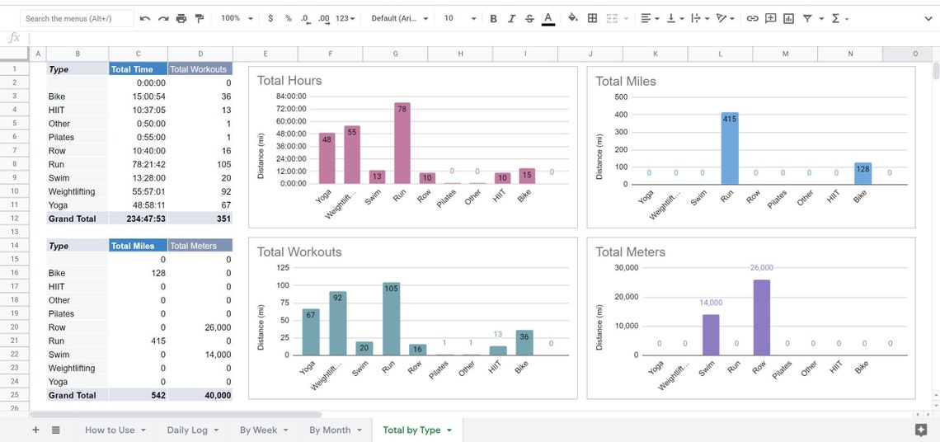
Task: Click the vertical scrollbar thumb
Action: [936, 71]
